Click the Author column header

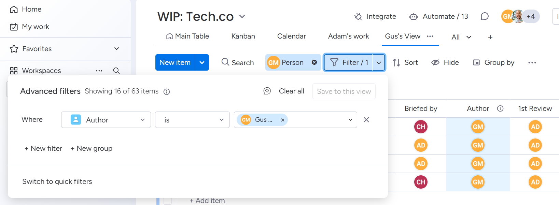point(478,108)
